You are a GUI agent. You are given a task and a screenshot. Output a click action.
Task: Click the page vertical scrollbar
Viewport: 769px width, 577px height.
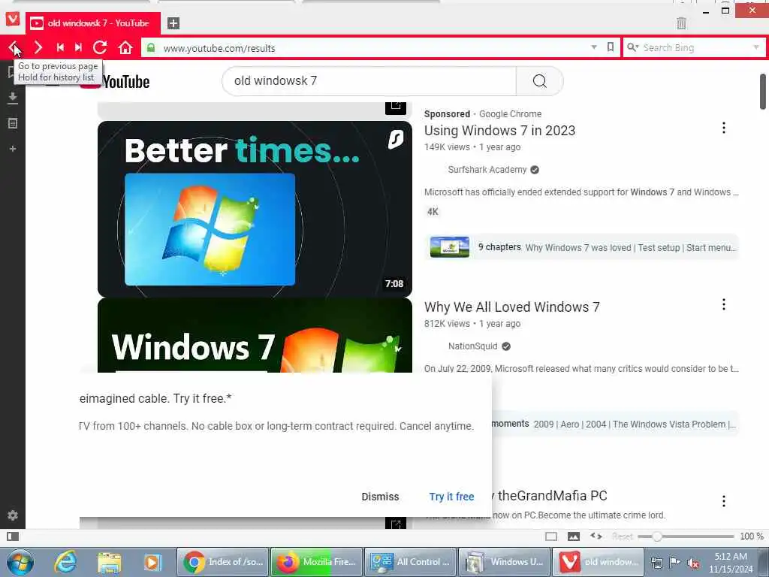(763, 92)
